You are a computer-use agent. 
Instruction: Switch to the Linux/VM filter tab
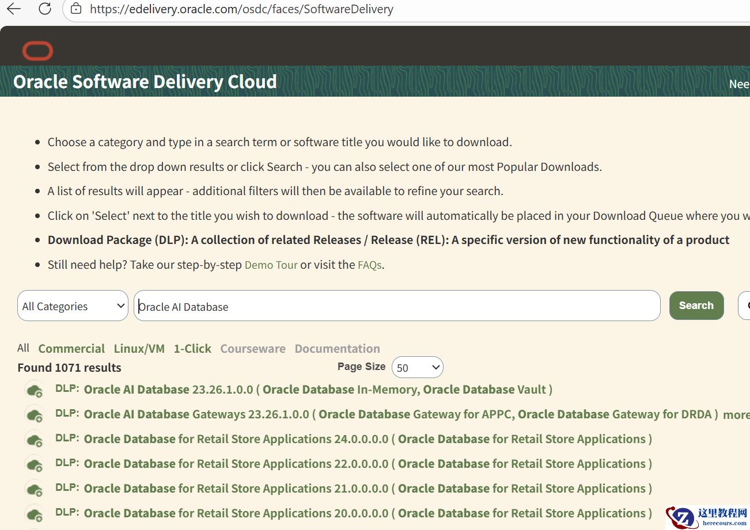139,349
